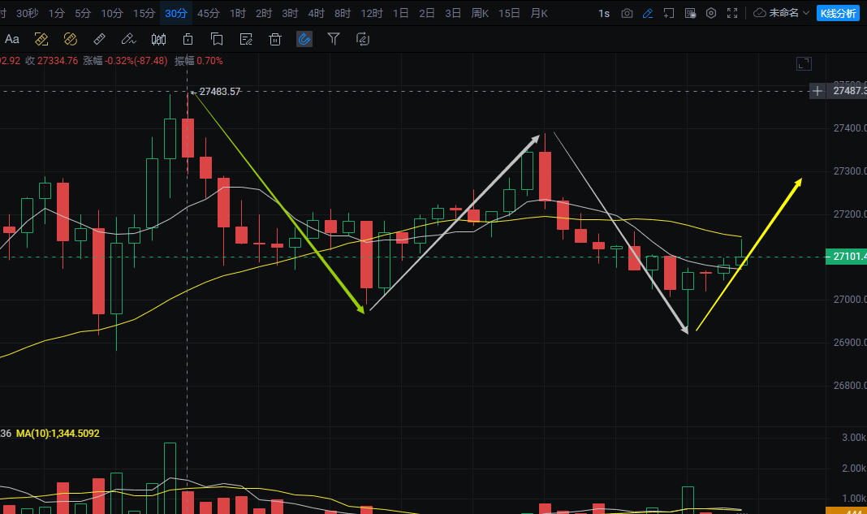Open the K线分析 button
This screenshot has width=867, height=514.
pos(838,13)
